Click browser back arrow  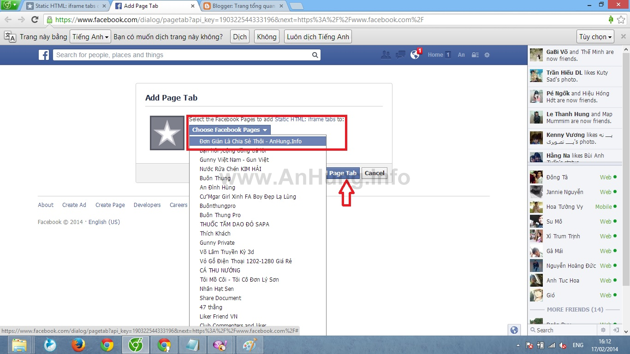point(8,19)
